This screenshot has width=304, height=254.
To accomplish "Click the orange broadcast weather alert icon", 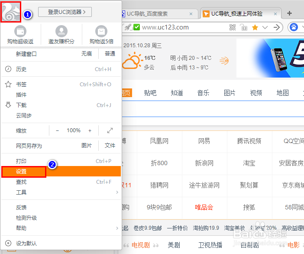I will click(224, 61).
